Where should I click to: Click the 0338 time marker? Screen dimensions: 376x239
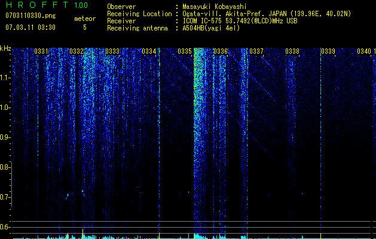(x=292, y=51)
